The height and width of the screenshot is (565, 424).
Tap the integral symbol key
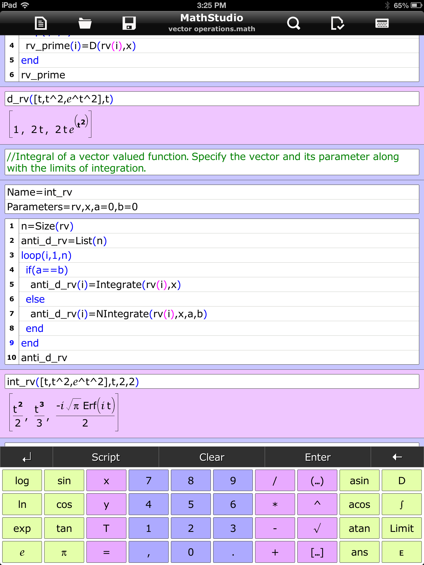(402, 504)
